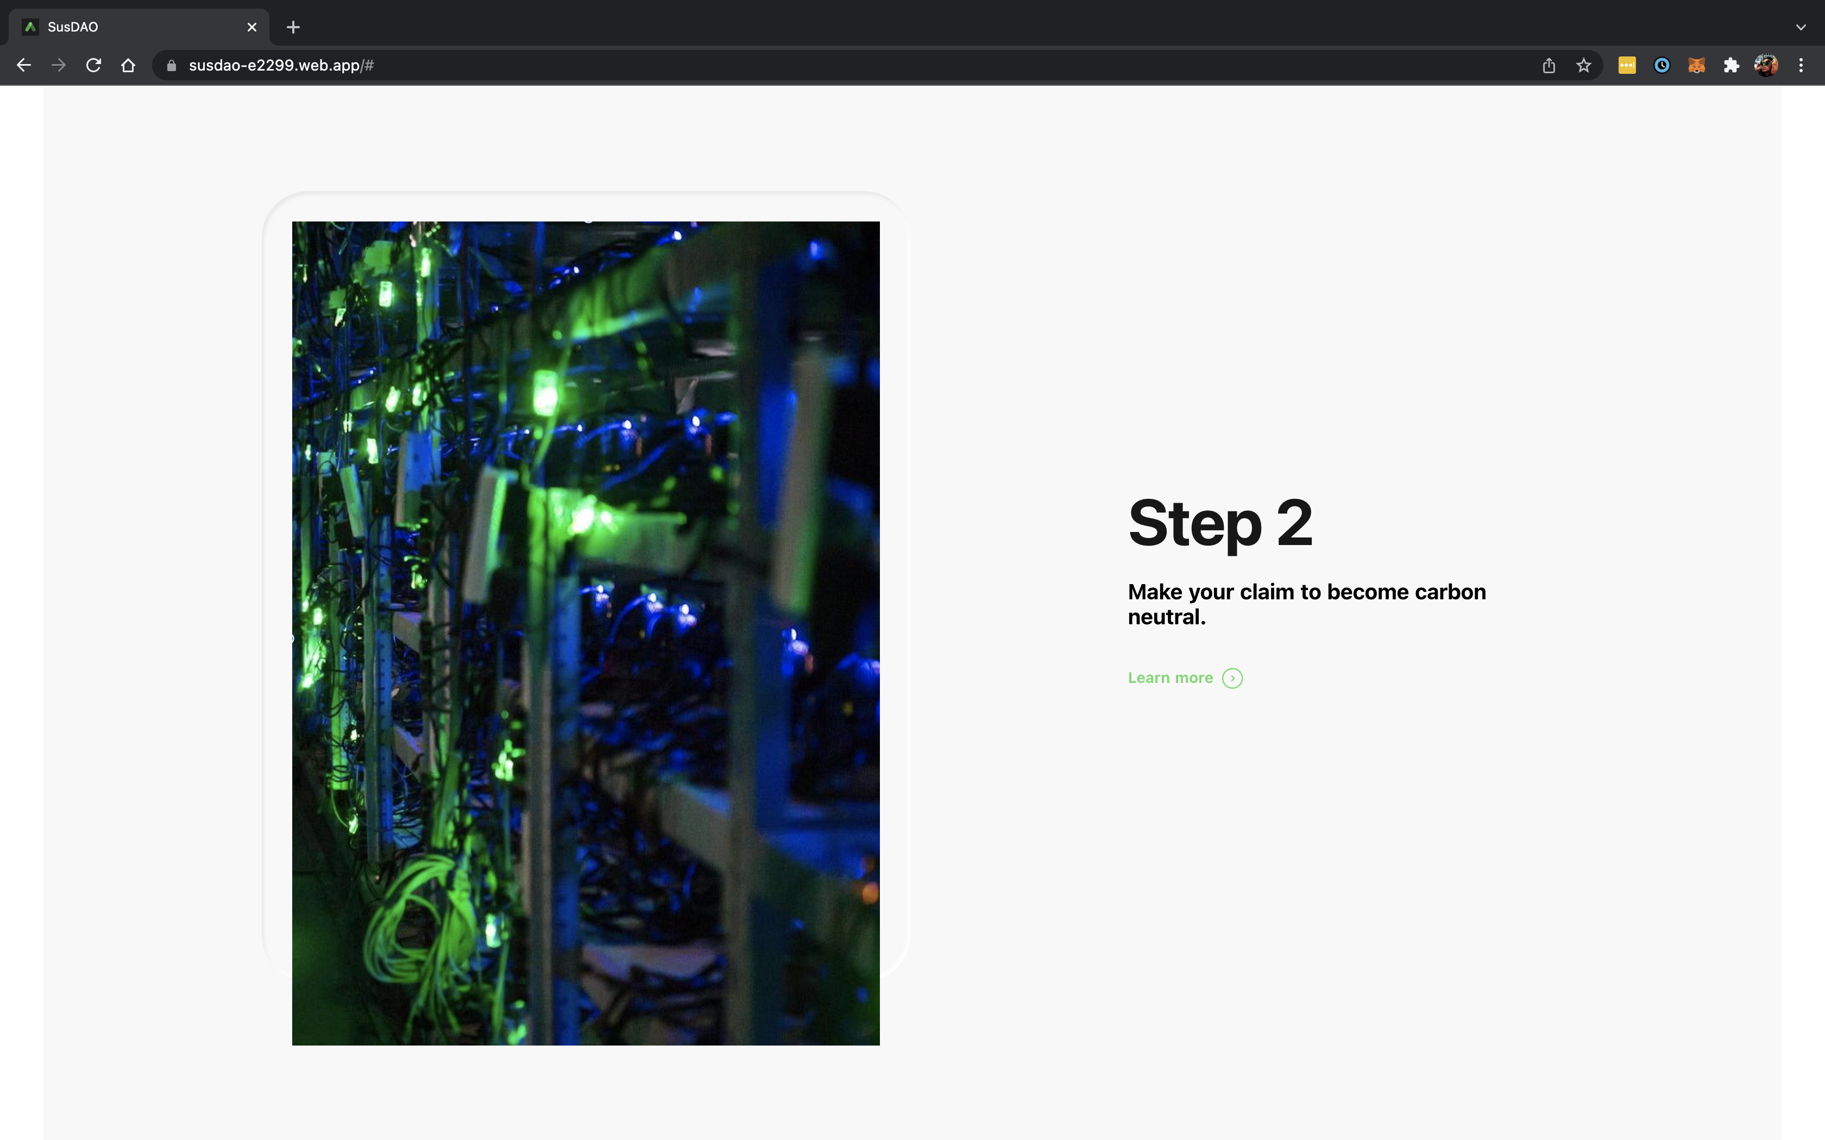The width and height of the screenshot is (1825, 1140).
Task: Open Chrome's three-dot menu
Action: point(1800,66)
